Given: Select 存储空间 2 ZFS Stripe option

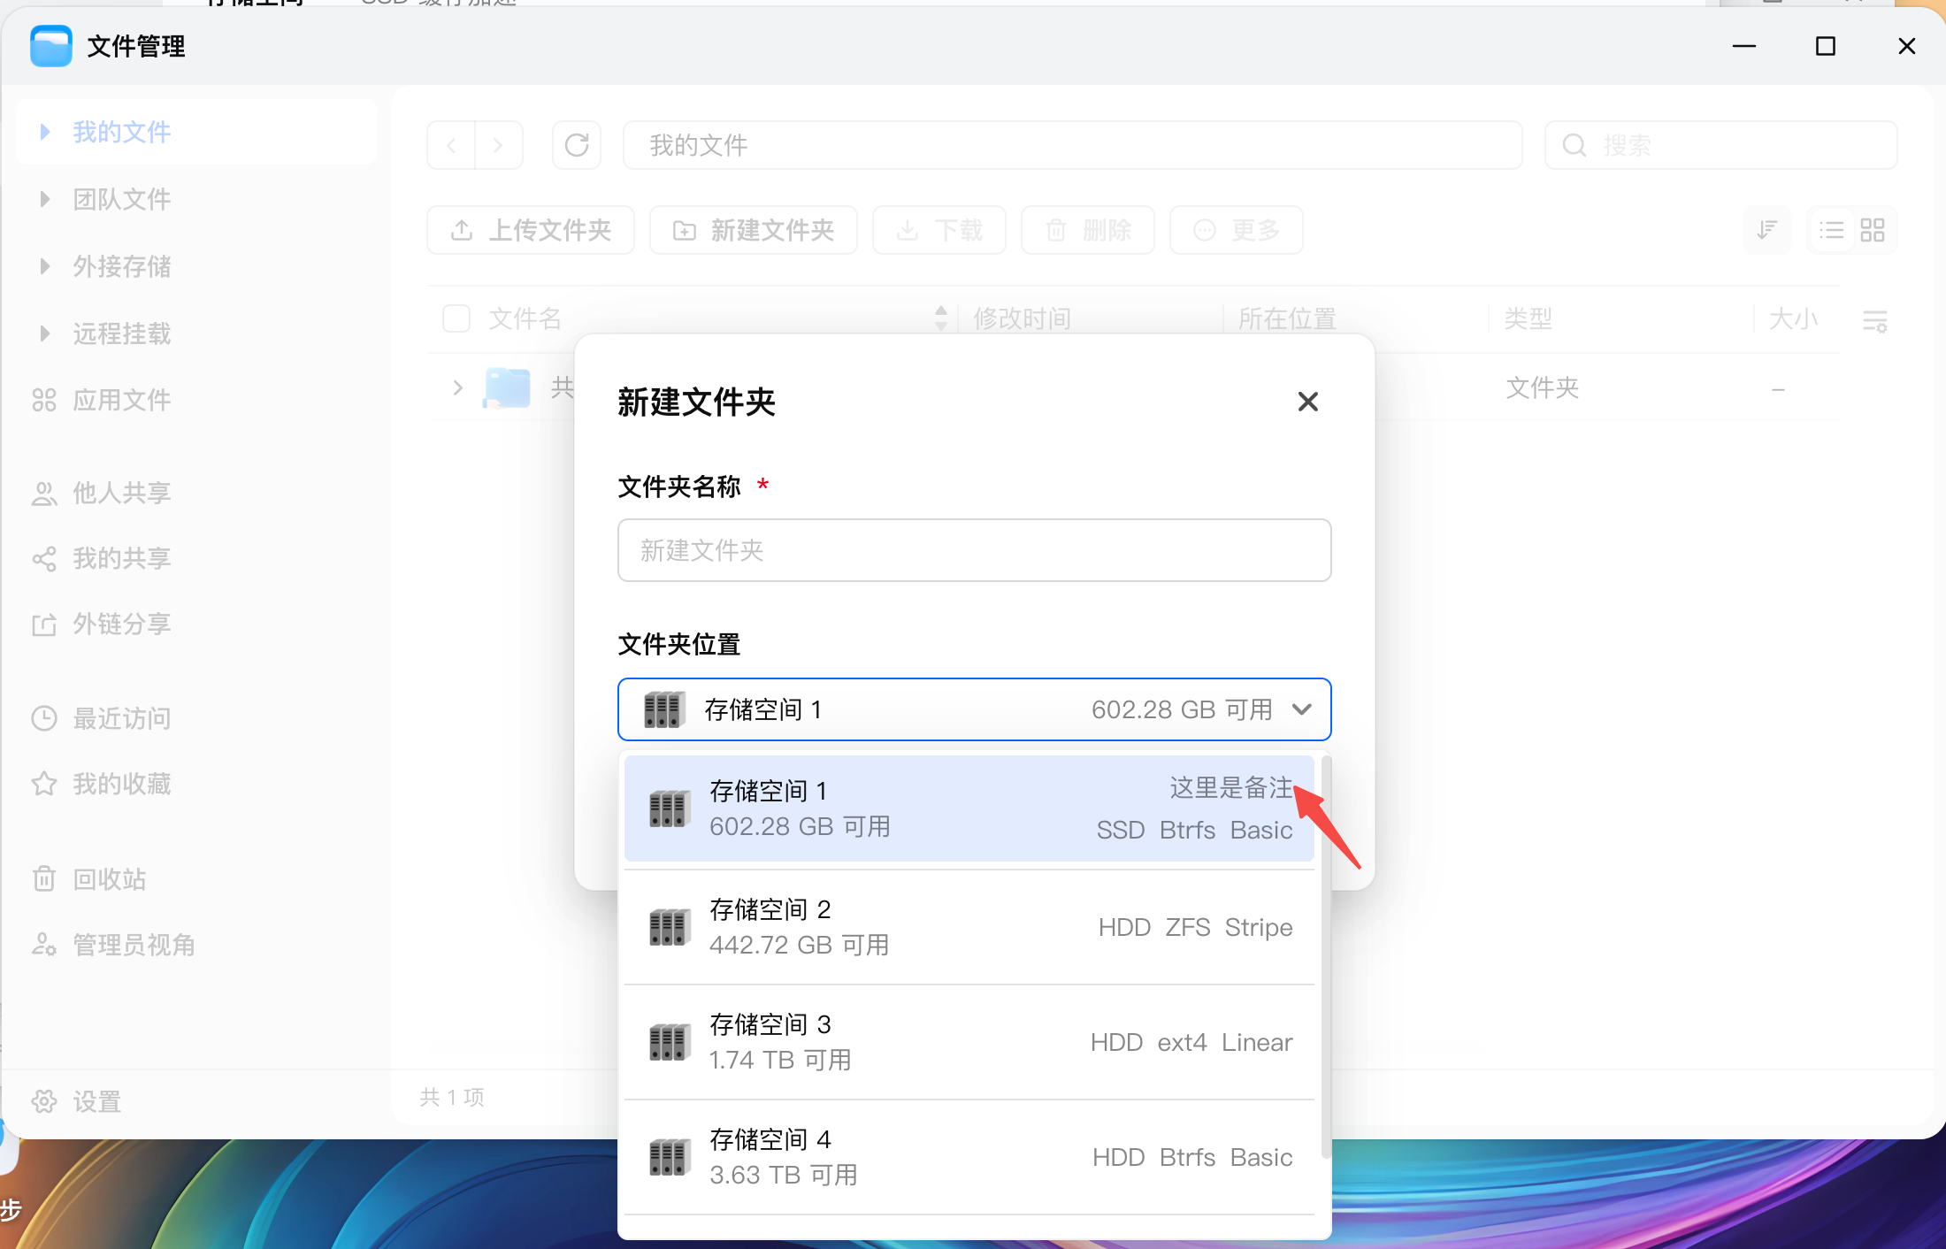Looking at the screenshot, I should click(969, 927).
